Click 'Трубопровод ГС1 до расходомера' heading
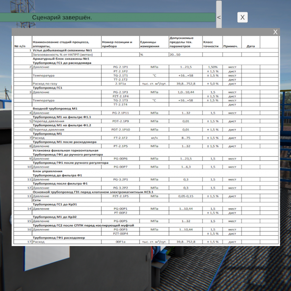291x291 pixels. [x=62, y=63]
